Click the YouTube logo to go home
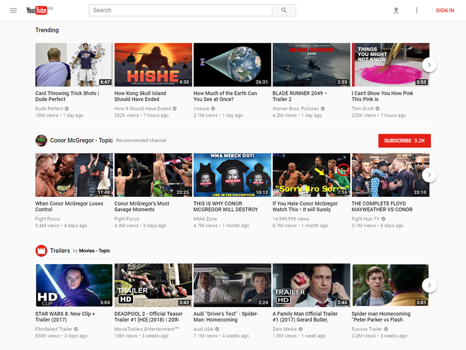Screen dimensions: 466x350 36,10
